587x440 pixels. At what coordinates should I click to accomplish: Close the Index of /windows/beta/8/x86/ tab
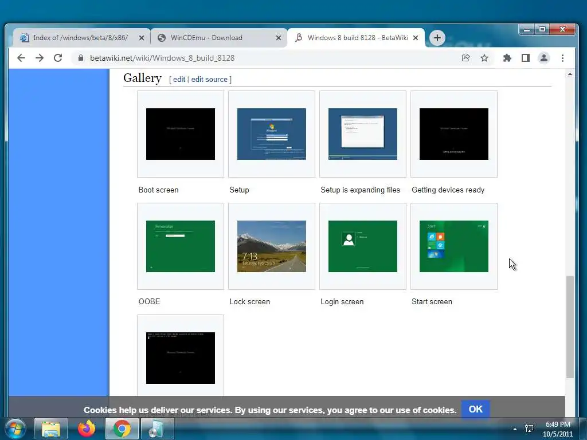click(x=142, y=38)
